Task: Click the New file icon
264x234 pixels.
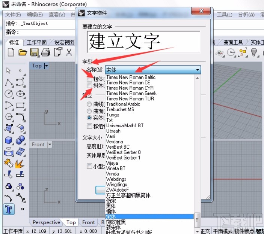Action: tap(11, 52)
